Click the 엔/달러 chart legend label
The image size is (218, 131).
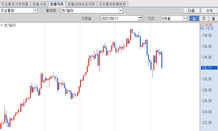[10, 25]
